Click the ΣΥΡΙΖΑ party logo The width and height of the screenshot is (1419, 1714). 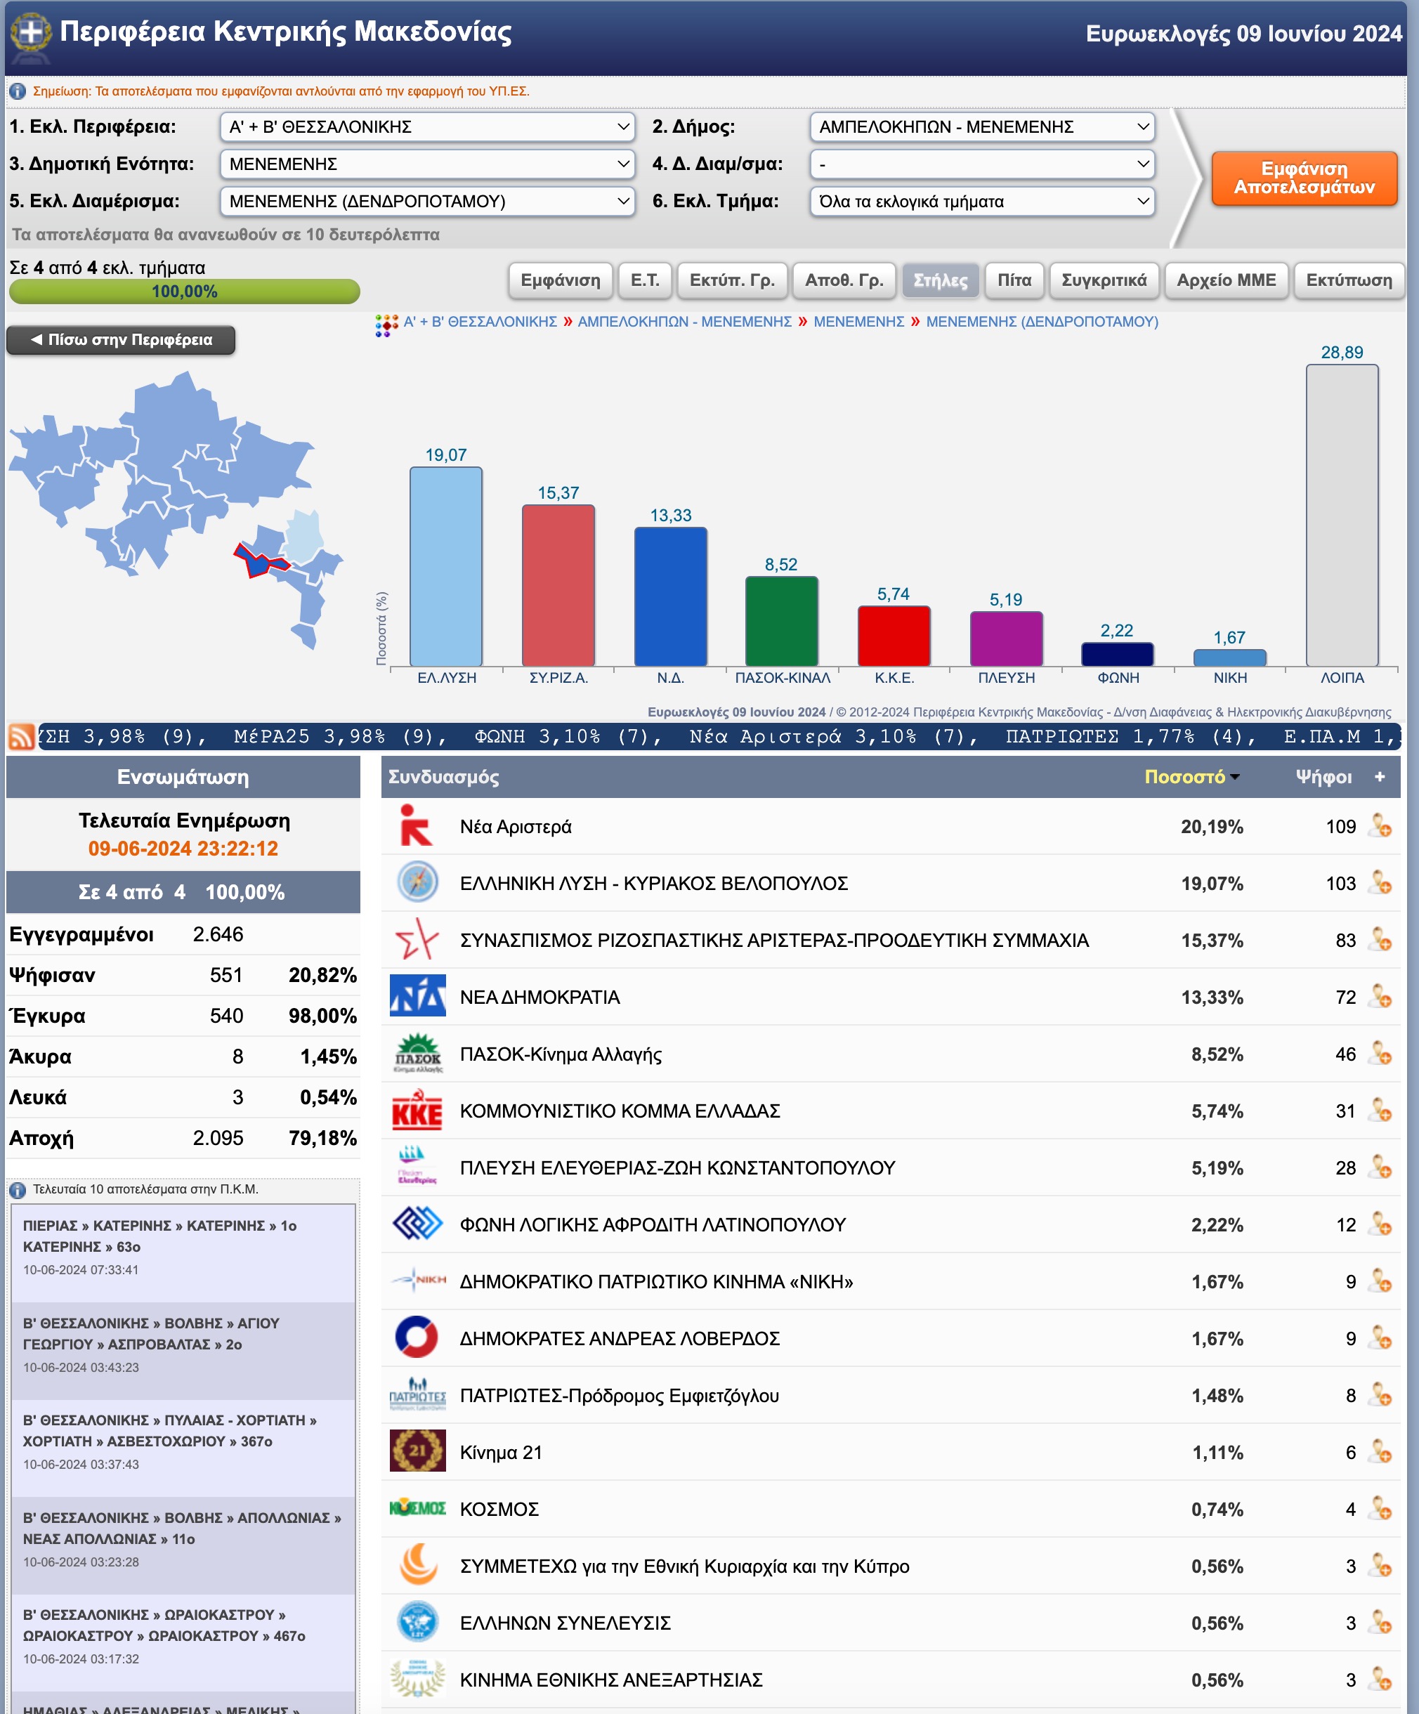pos(417,939)
